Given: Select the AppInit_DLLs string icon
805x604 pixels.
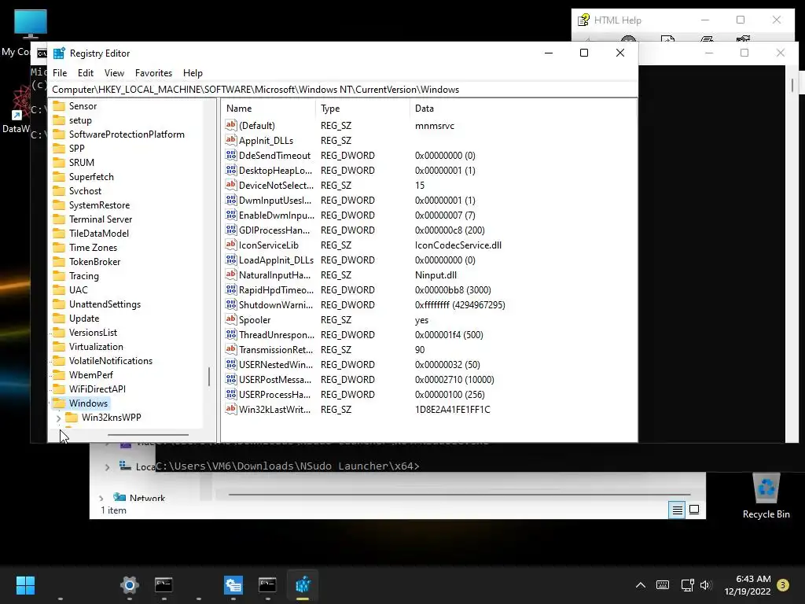Looking at the screenshot, I should (231, 140).
